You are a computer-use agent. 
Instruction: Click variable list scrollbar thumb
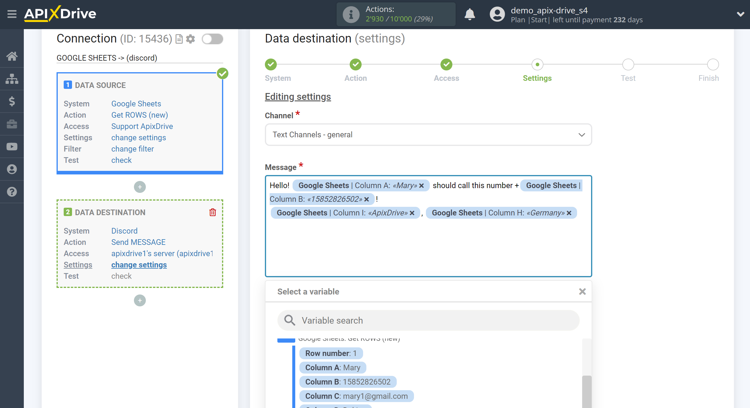click(587, 392)
